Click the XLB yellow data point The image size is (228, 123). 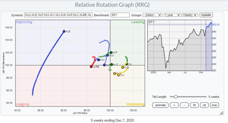pyautogui.click(x=123, y=67)
